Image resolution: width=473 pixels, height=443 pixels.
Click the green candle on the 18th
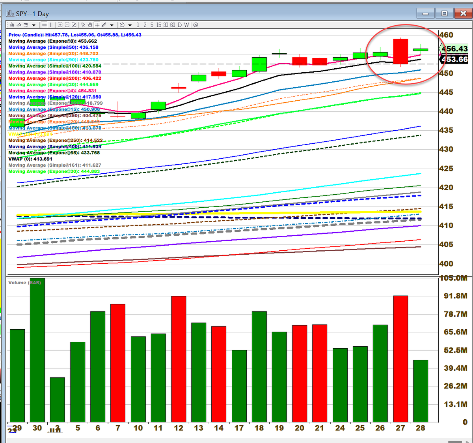click(x=259, y=64)
